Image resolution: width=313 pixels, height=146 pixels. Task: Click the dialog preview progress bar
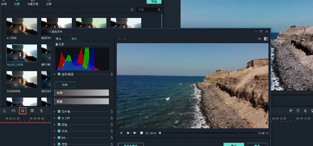coord(207,133)
